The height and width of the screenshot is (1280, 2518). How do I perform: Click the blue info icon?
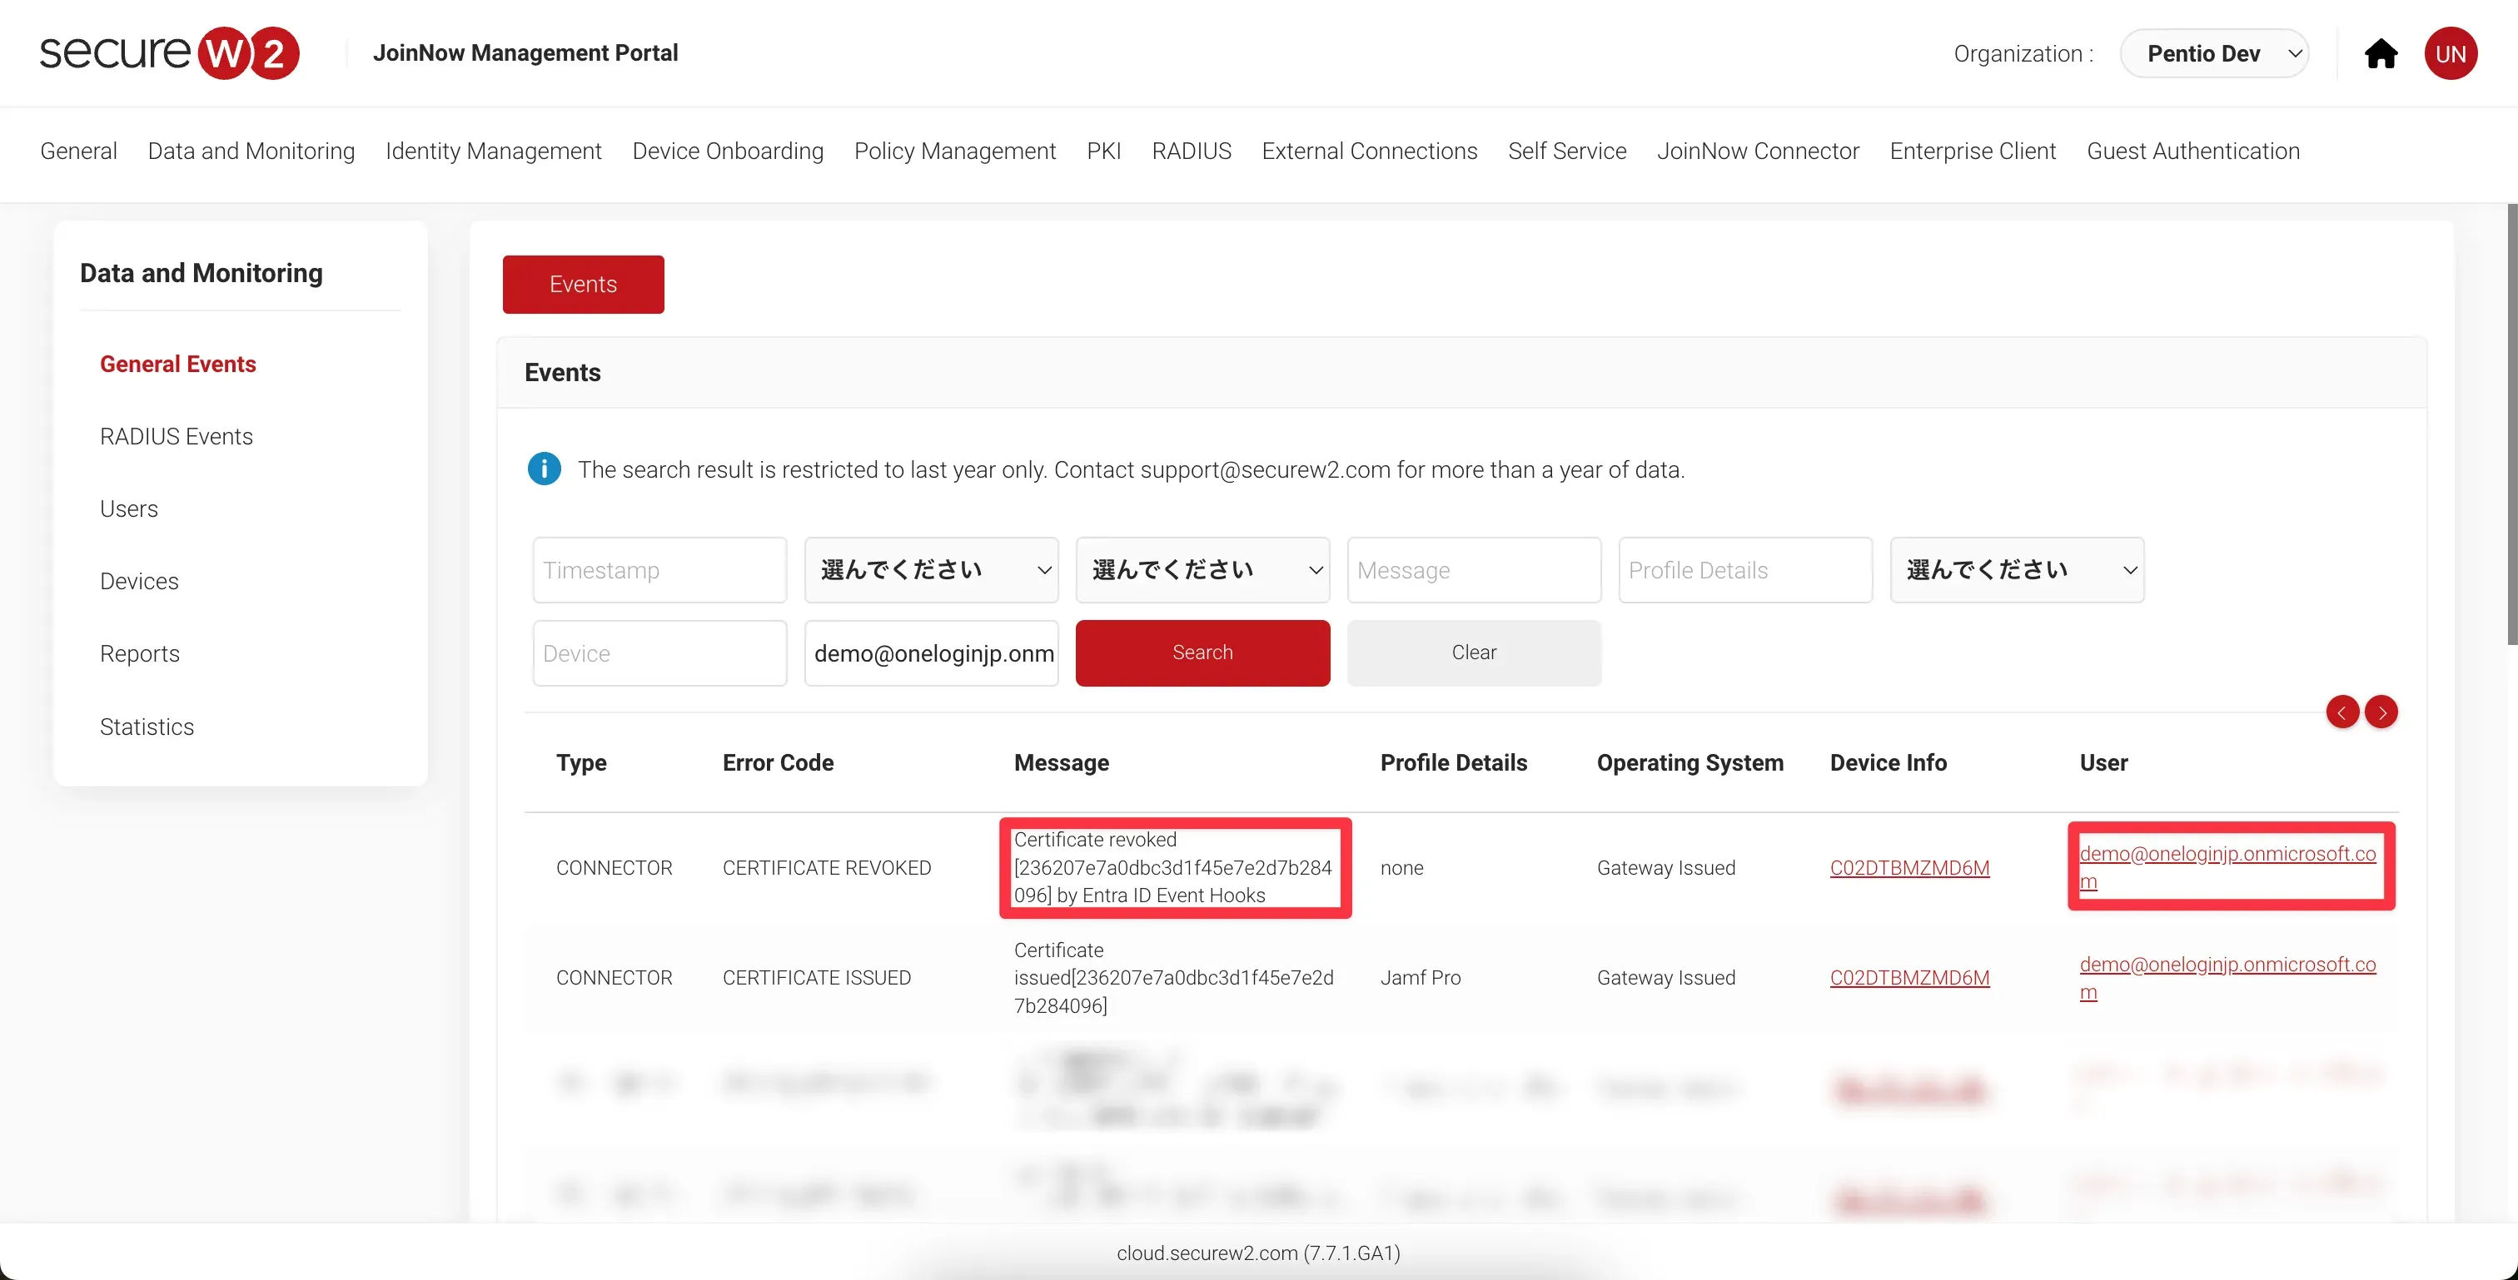[x=545, y=469]
